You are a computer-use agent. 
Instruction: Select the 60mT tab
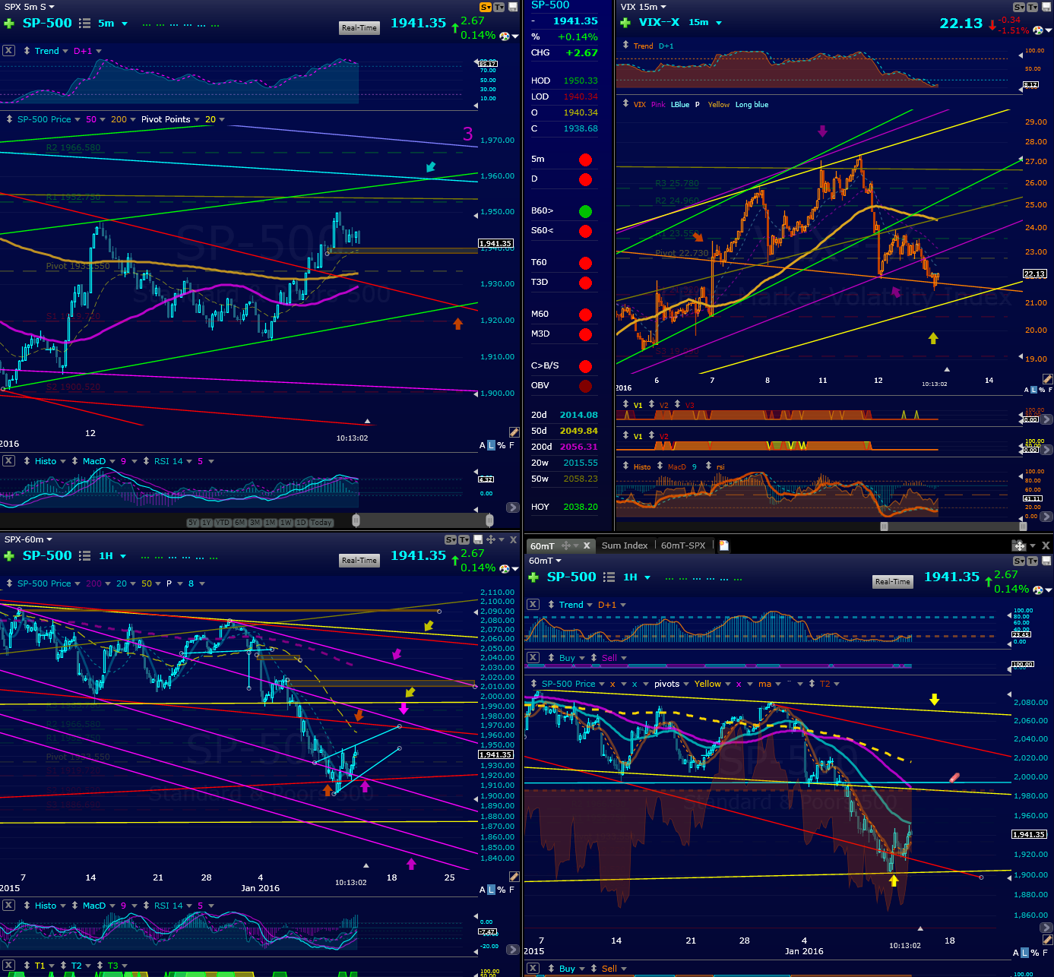click(543, 545)
